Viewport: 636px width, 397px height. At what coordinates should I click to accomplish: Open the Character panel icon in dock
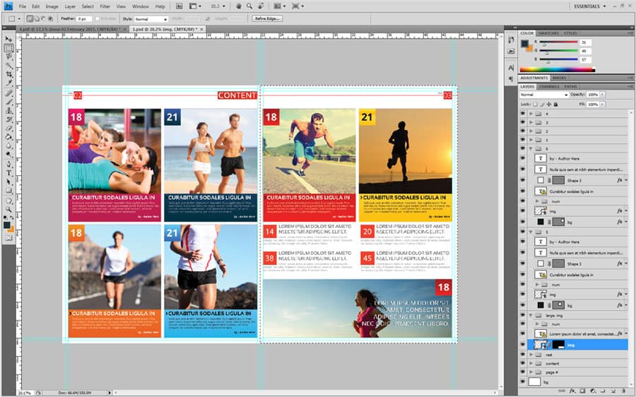[511, 68]
